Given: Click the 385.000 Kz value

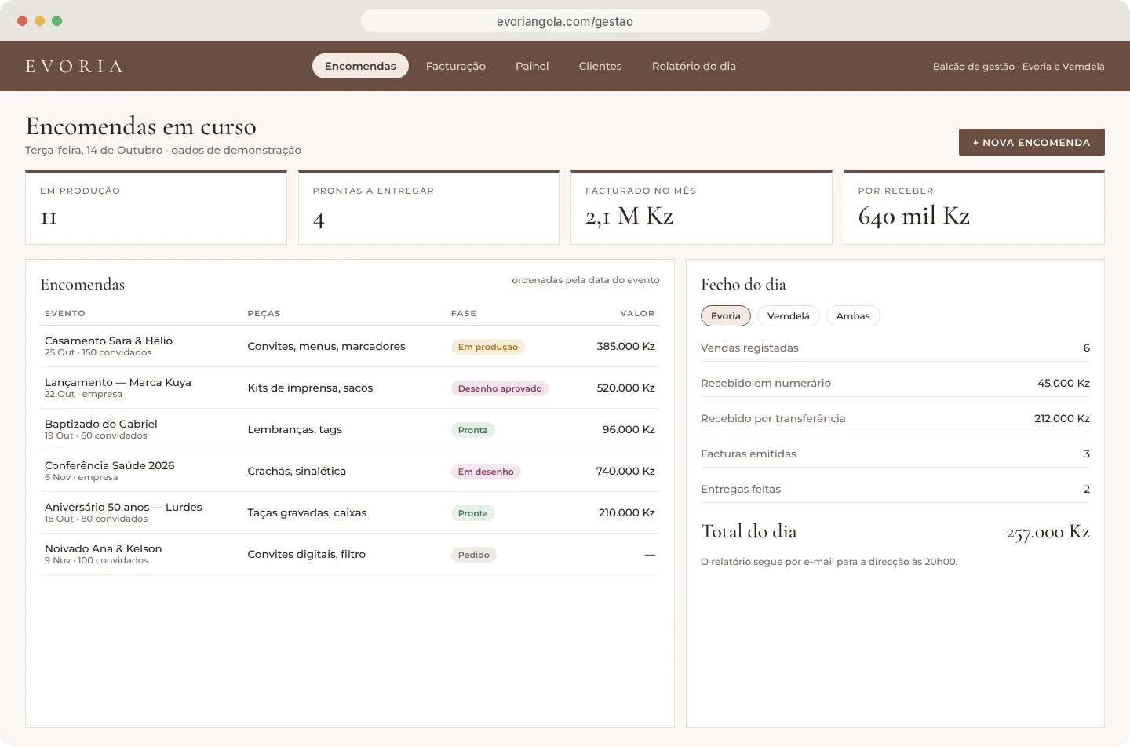Looking at the screenshot, I should coord(625,346).
